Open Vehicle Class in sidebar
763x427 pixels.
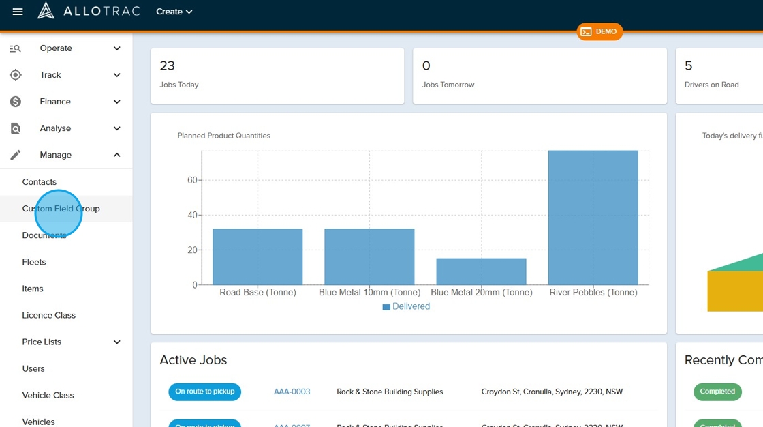coord(48,395)
